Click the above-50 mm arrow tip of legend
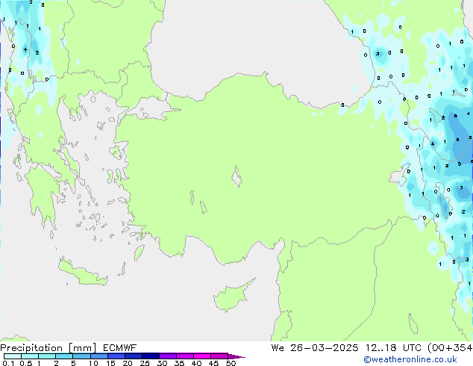This screenshot has height=366, width=473. [x=236, y=356]
